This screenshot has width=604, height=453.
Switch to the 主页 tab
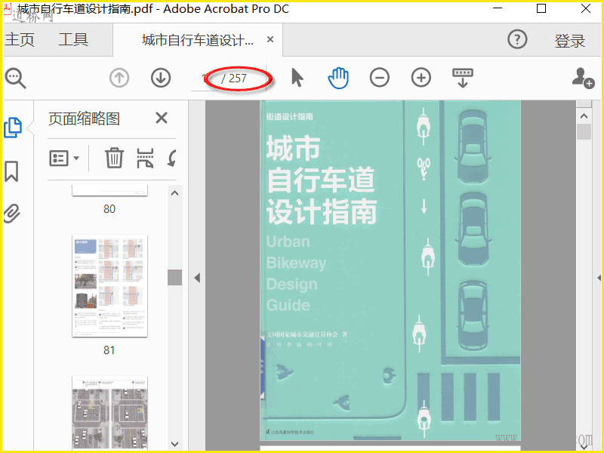point(20,39)
